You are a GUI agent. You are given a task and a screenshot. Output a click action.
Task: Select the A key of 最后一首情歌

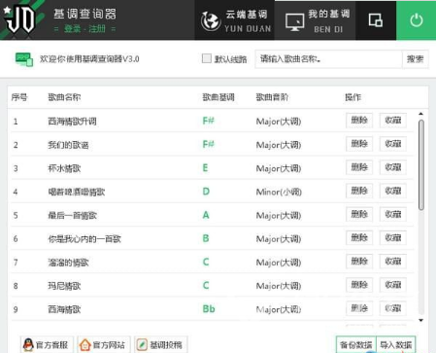(206, 215)
